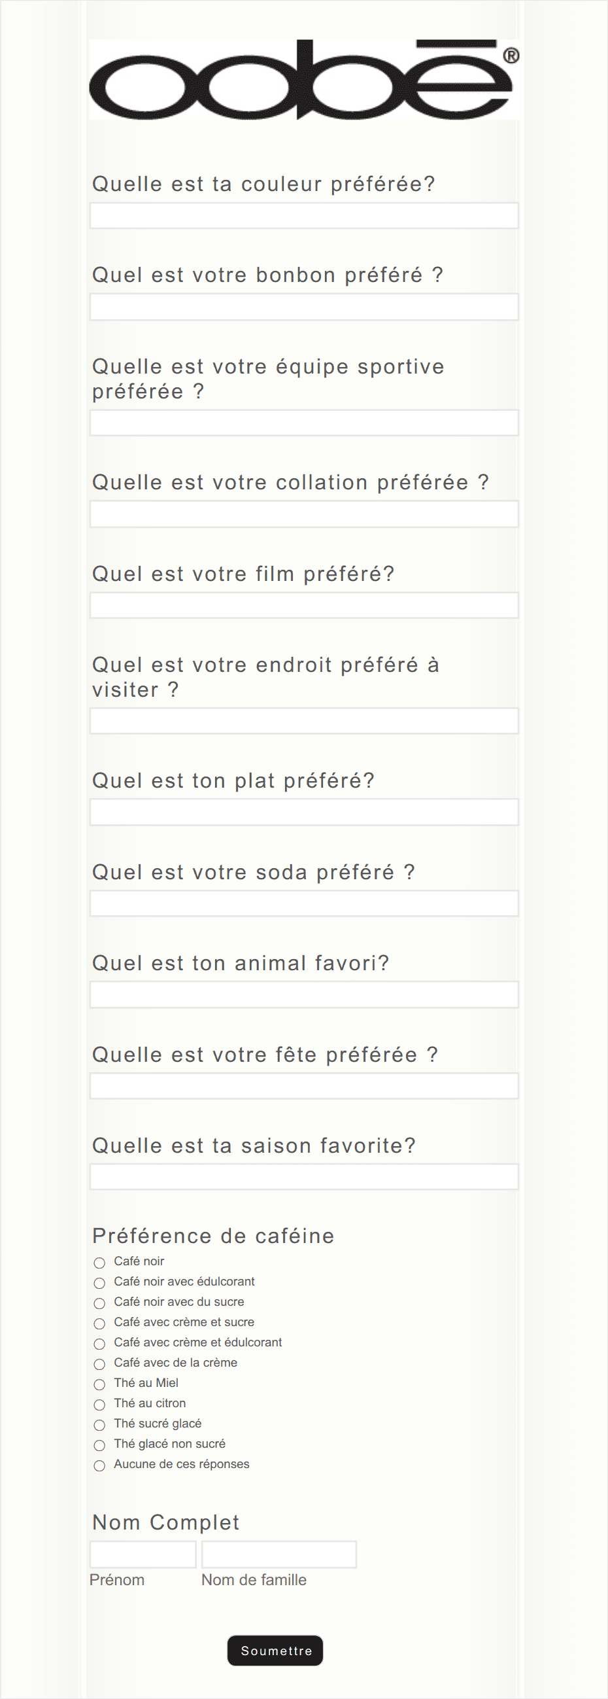Pick the Thé au citron option
This screenshot has width=608, height=1699.
coord(99,1405)
